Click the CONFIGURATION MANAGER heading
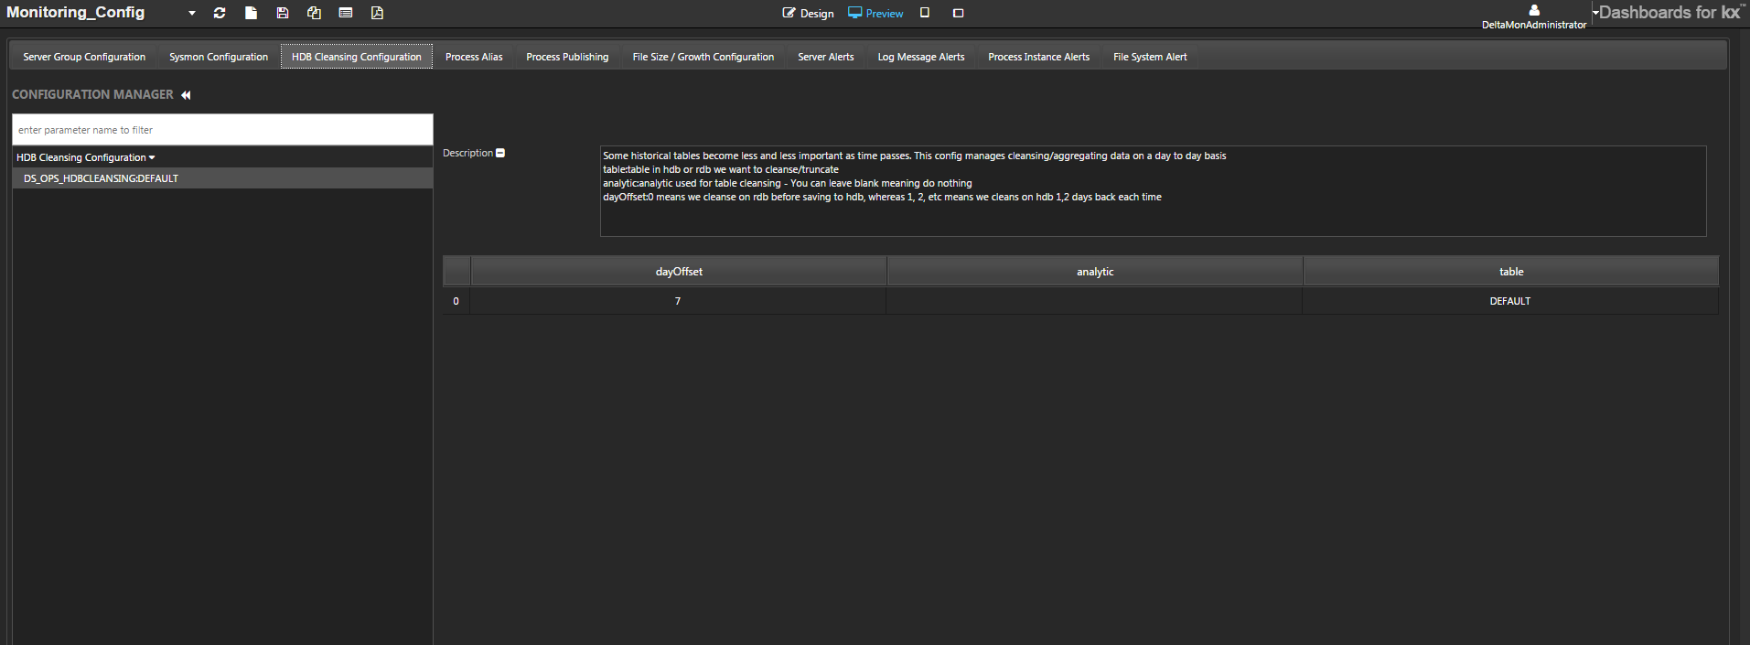 pos(92,95)
